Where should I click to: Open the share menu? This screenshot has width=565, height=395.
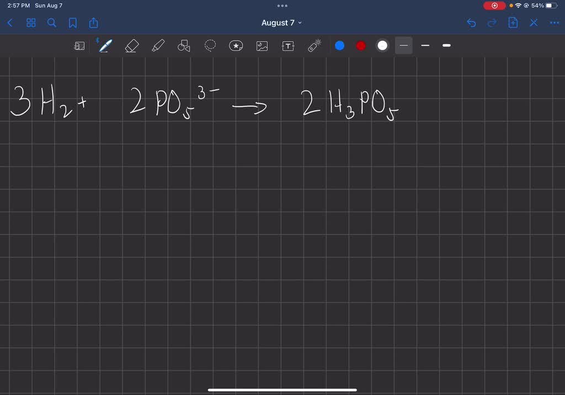(x=93, y=23)
